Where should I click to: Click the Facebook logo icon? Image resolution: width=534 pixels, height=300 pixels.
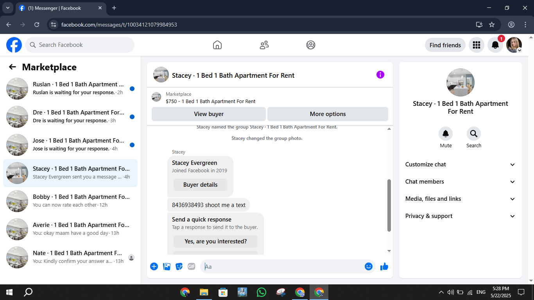coord(14,45)
